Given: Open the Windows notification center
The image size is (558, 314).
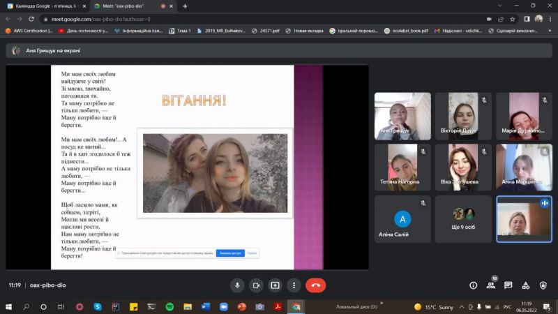Looking at the screenshot, I should (547, 306).
